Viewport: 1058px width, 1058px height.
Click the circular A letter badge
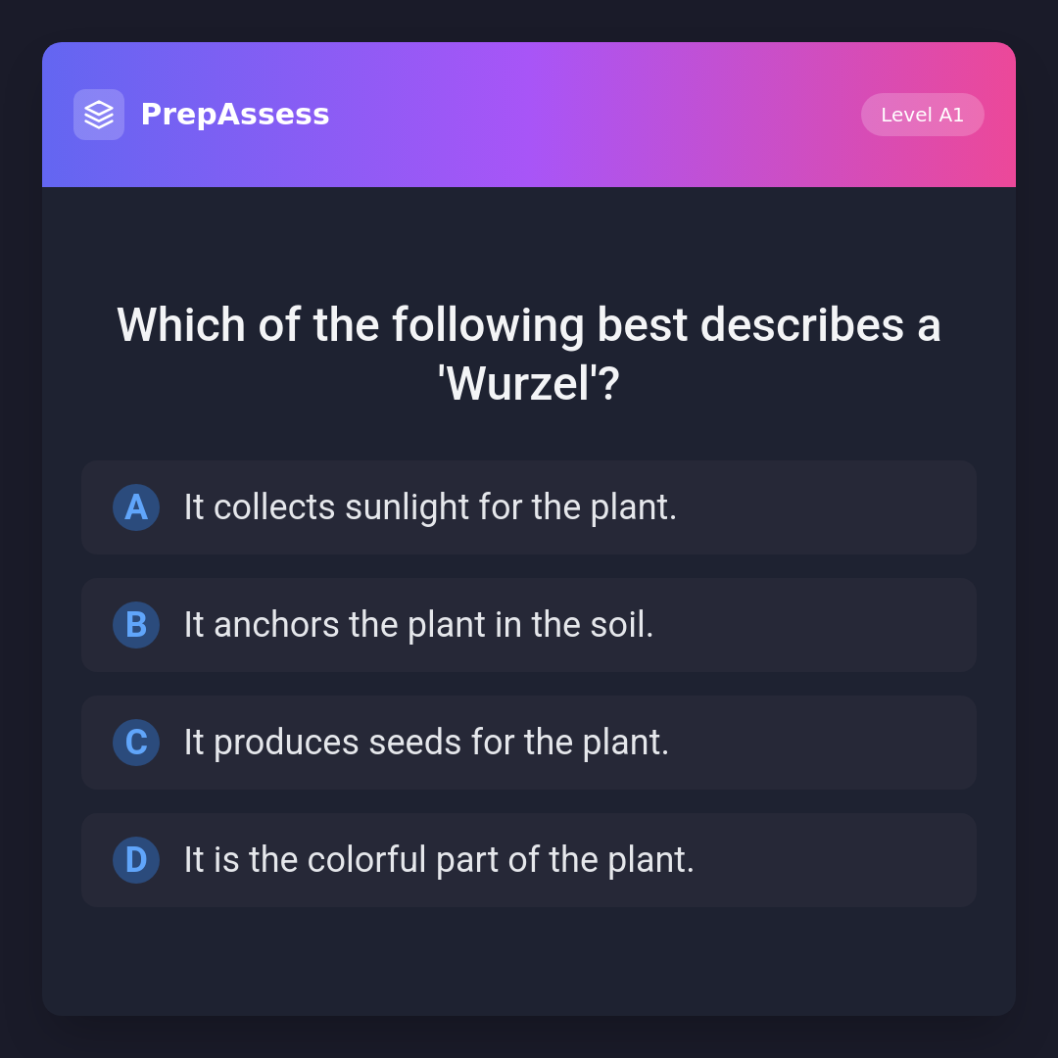coord(136,507)
